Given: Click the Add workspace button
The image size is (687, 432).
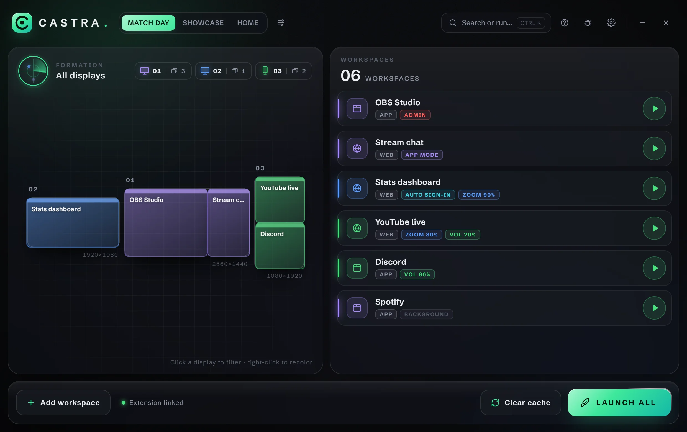Looking at the screenshot, I should (63, 403).
